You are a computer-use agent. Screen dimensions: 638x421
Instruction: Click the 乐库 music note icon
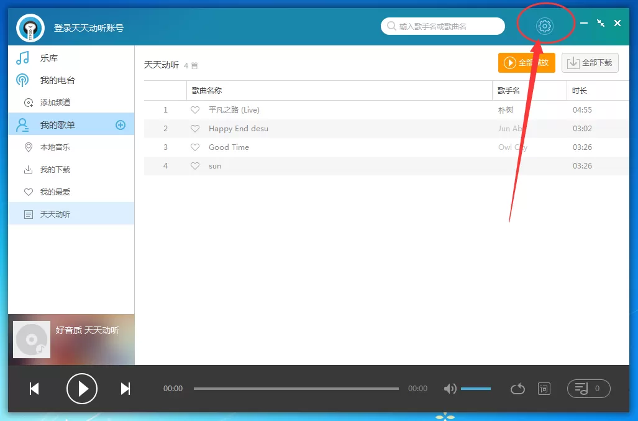coord(22,58)
